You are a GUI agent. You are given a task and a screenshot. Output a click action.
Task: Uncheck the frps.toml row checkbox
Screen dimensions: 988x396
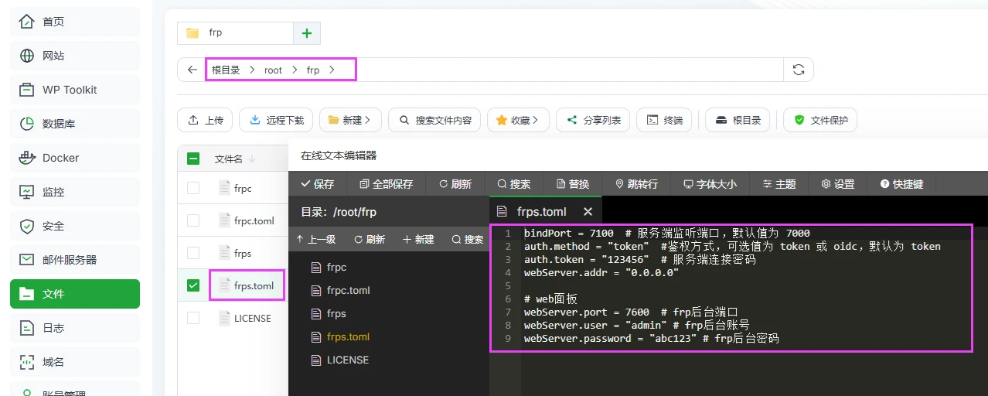click(193, 285)
